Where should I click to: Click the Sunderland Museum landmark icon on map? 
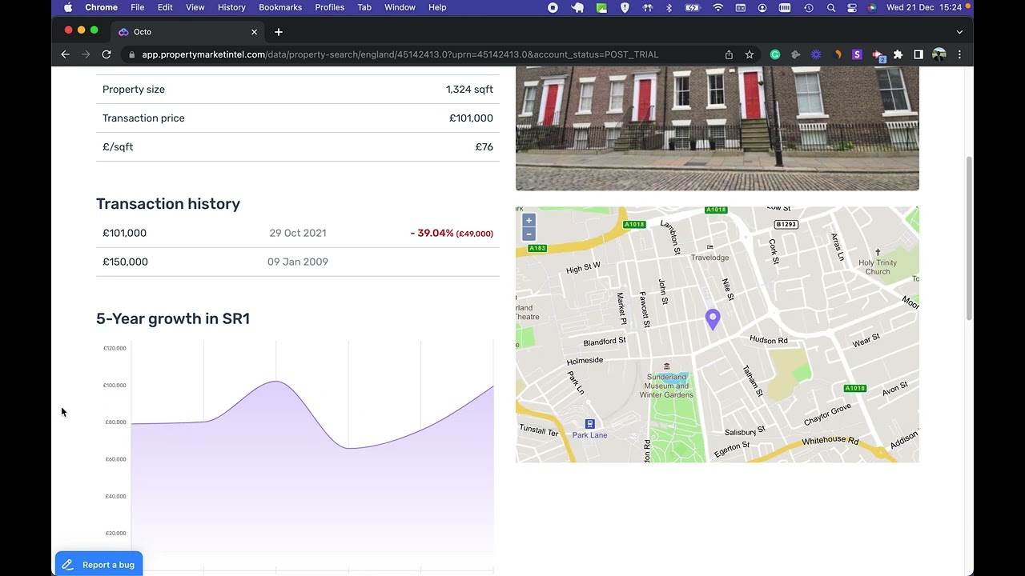[667, 366]
